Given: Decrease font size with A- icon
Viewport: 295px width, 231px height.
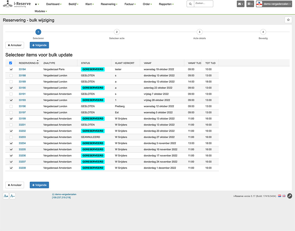Looking at the screenshot, I should [x=12, y=196].
